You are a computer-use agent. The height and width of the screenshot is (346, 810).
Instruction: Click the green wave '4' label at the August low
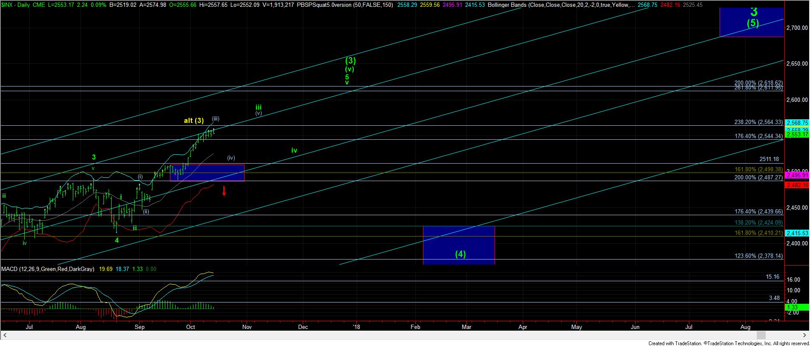[x=117, y=240]
